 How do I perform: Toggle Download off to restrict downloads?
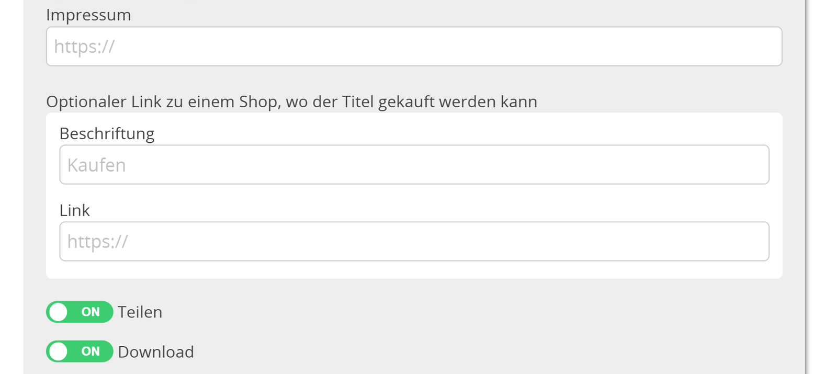coord(80,352)
